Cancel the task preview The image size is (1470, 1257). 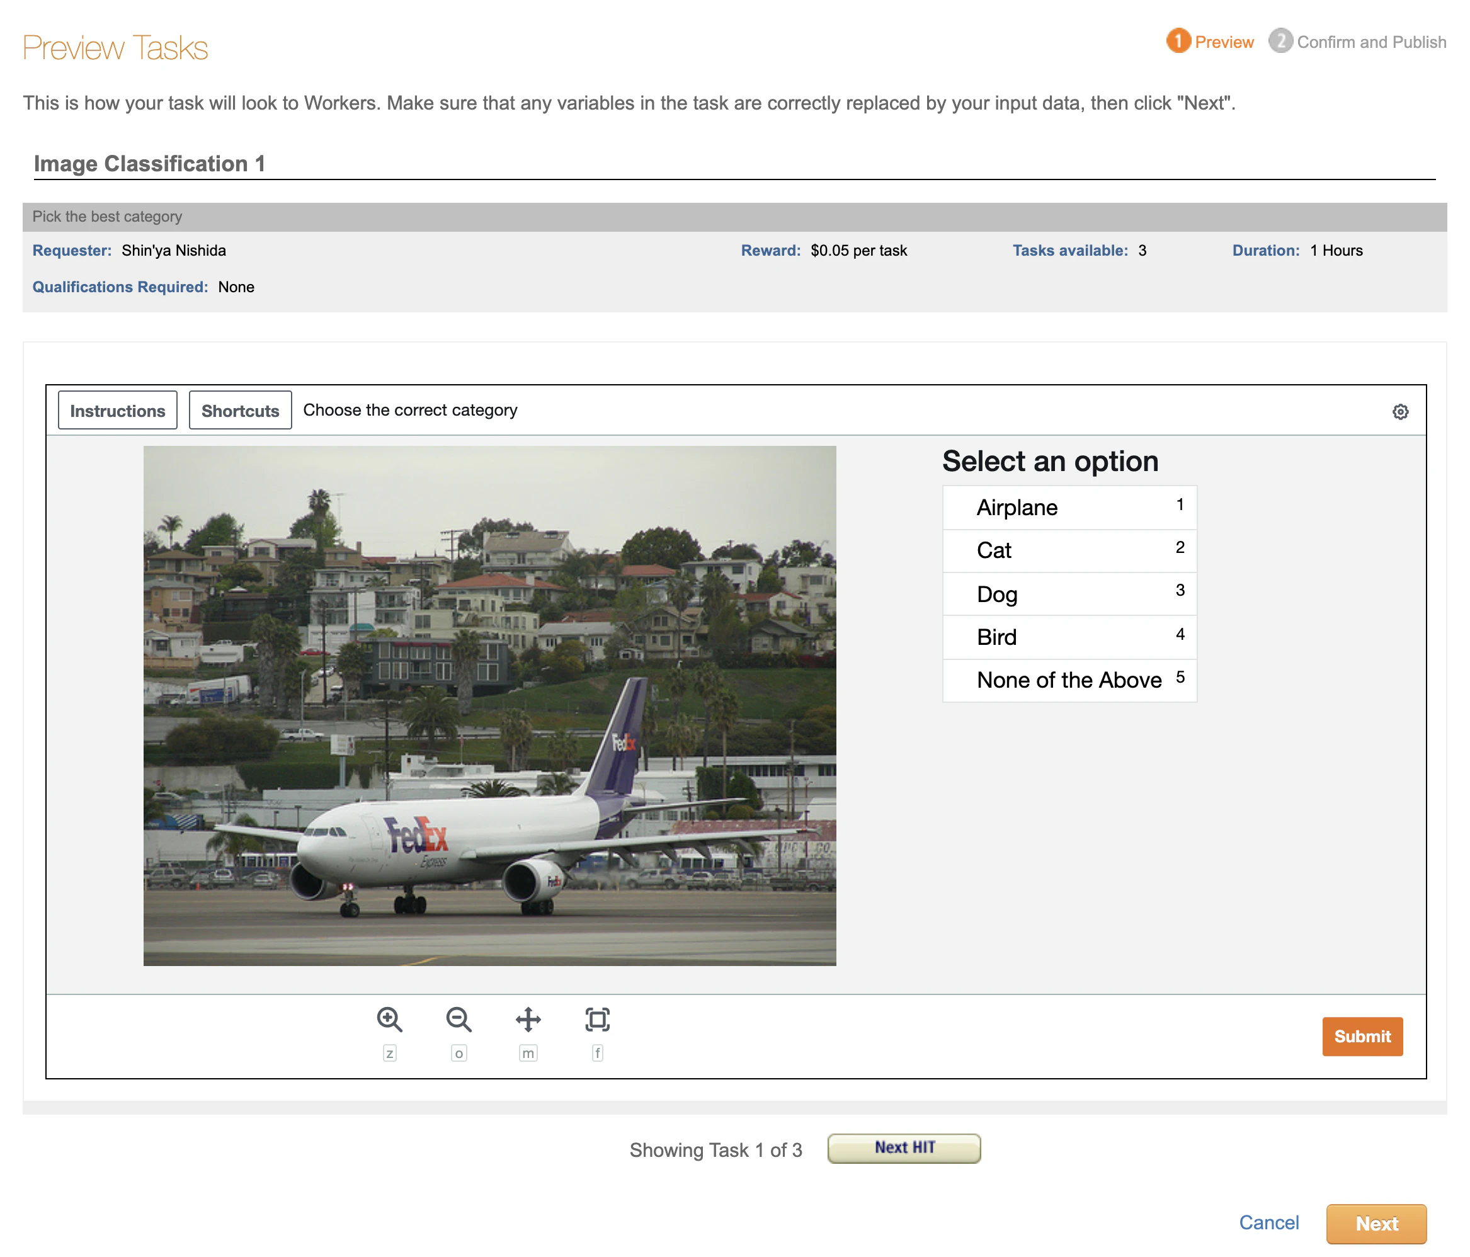click(1268, 1222)
